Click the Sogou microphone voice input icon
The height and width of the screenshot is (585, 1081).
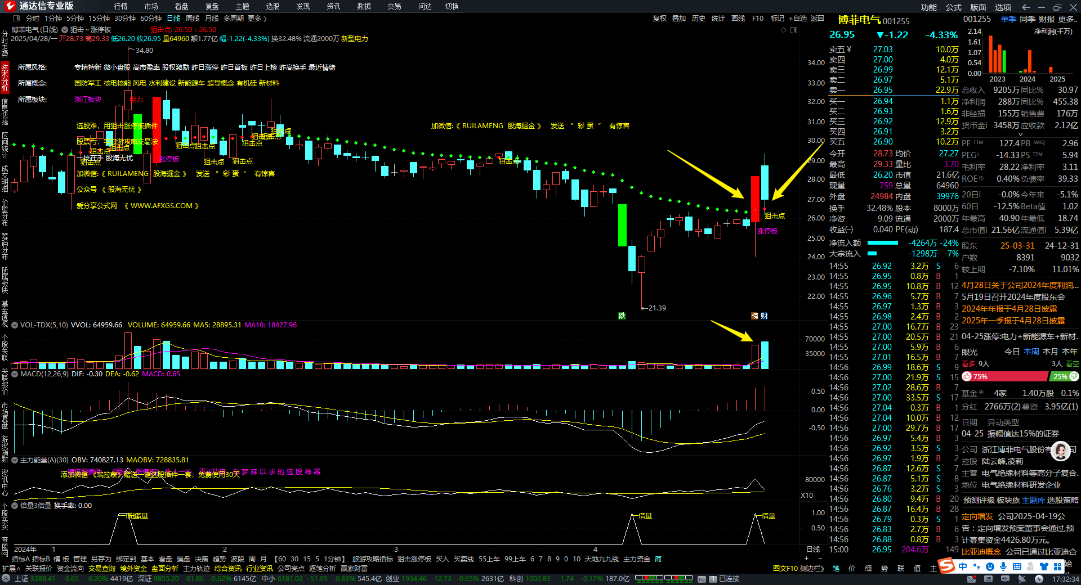click(1004, 566)
